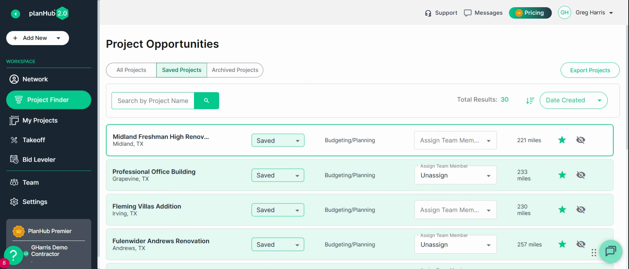This screenshot has height=269, width=629.
Task: Open the Messages chat bubble icon
Action: (x=467, y=13)
